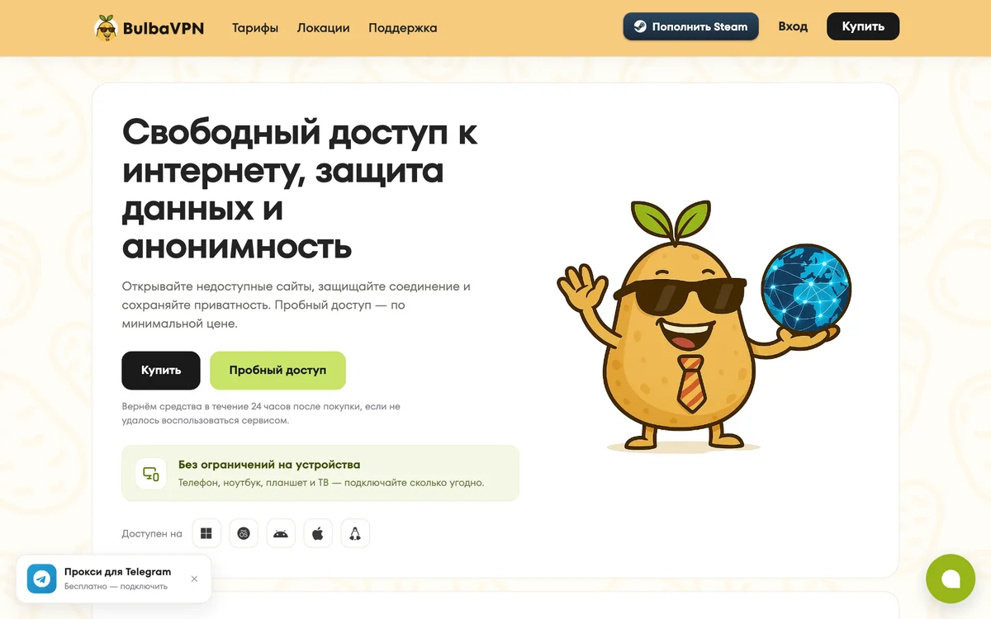Click the BulbaVPN potato logo
Screen dimensions: 991x619
point(149,28)
